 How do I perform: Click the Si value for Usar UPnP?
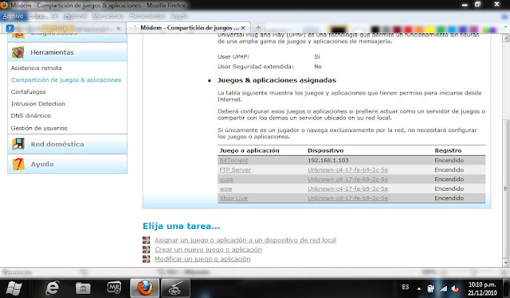pos(317,56)
